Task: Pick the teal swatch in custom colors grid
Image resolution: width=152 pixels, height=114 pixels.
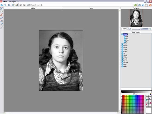Action: click(x=147, y=100)
